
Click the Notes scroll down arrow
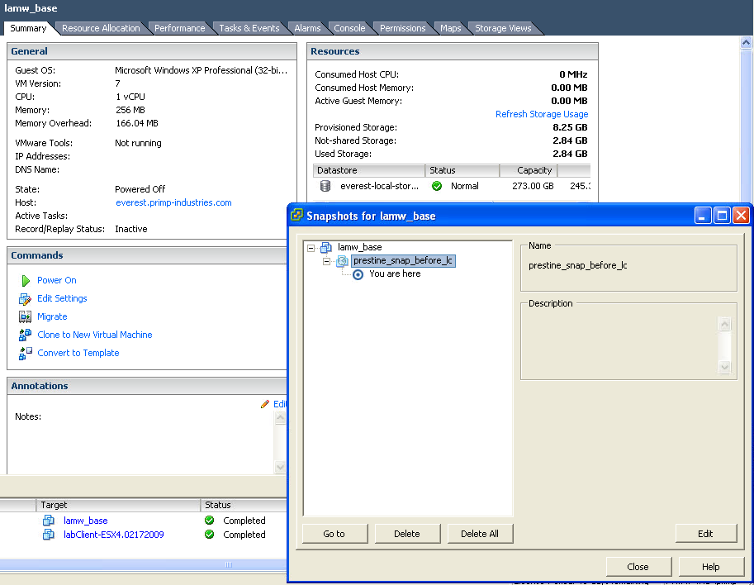(x=280, y=467)
